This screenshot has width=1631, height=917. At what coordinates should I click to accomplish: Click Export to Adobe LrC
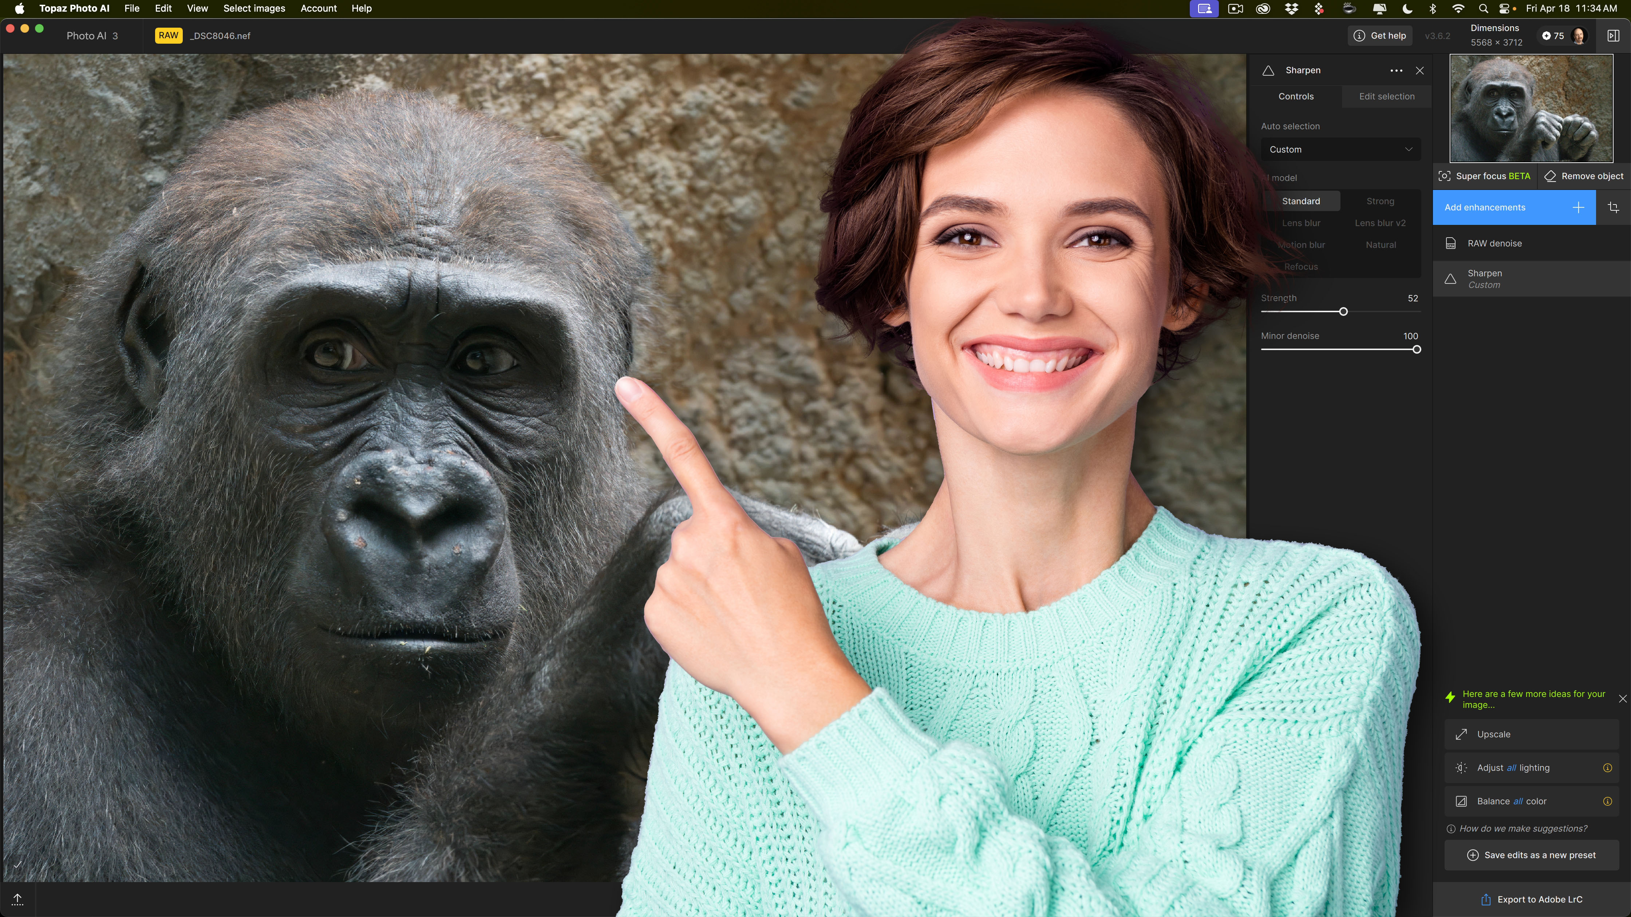point(1532,899)
